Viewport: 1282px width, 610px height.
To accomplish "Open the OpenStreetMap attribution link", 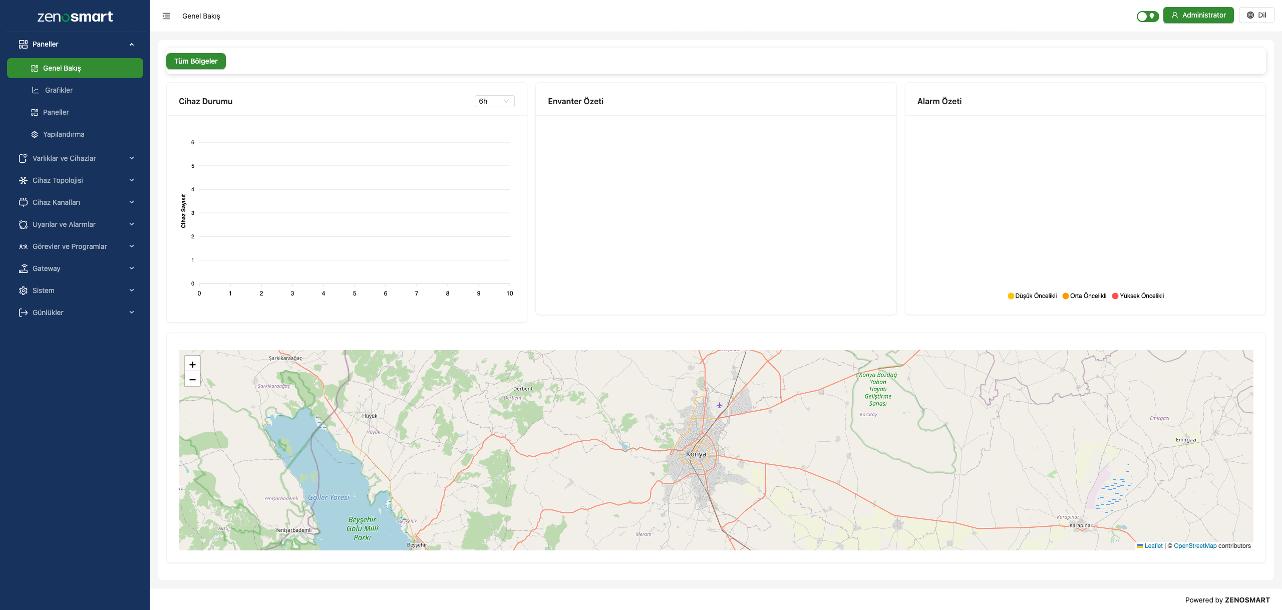I will tap(1195, 546).
